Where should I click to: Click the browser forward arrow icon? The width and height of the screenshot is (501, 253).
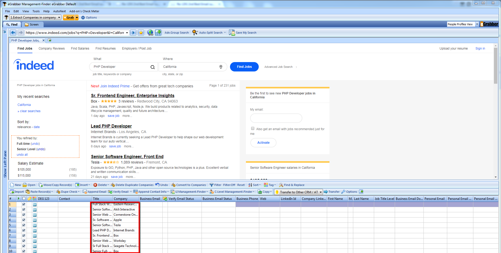click(21, 33)
